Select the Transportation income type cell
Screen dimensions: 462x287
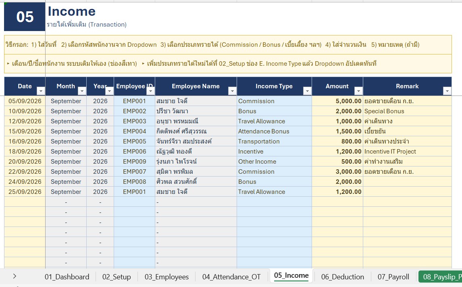(x=274, y=141)
